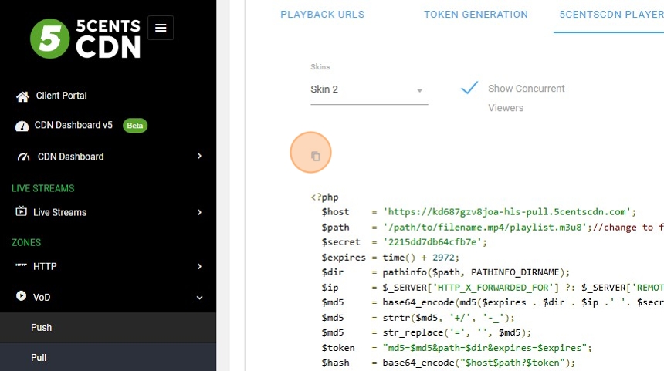Click the str_replace $md5 line
The image size is (664, 371).
[426, 332]
